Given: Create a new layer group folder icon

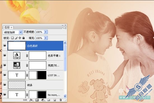Looking at the screenshot, I should 49,100.
